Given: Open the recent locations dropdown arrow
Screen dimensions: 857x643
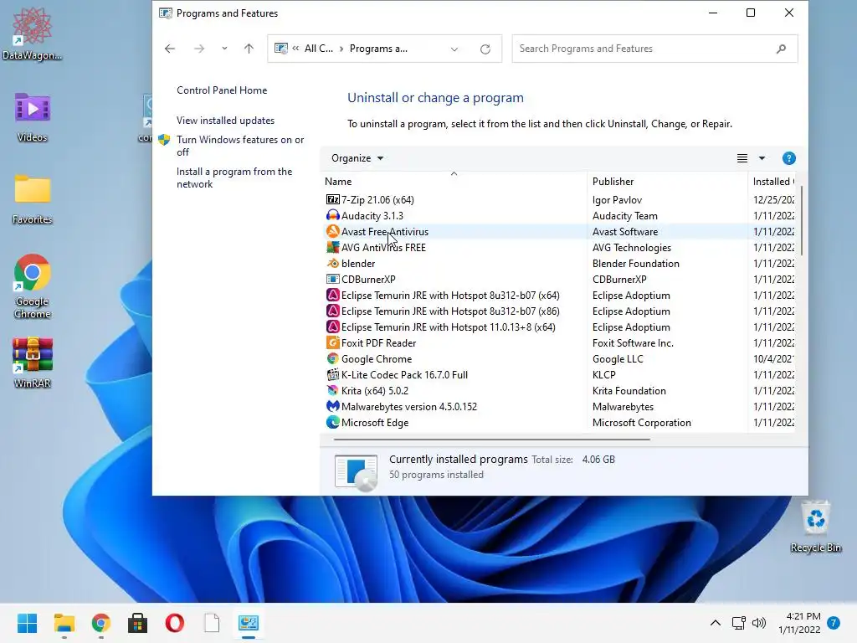Looking at the screenshot, I should click(224, 49).
